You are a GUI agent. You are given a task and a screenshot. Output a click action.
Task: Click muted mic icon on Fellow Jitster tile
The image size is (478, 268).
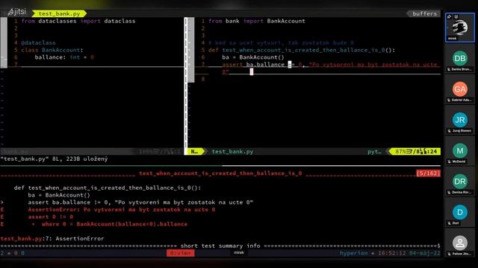tap(449, 254)
